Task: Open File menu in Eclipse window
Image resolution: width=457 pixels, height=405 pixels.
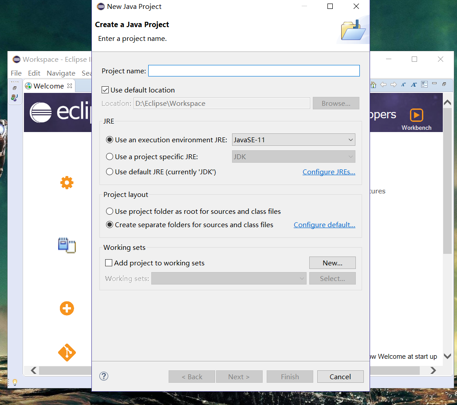Action: [x=16, y=73]
